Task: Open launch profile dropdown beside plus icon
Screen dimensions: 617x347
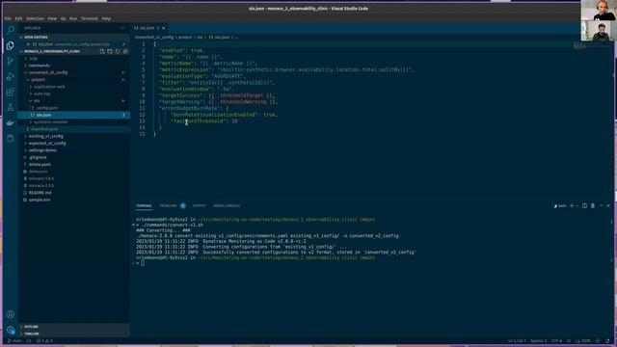Action: 577,205
